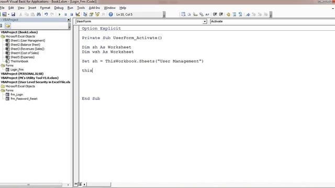Click the Cut scissors icon
Viewport: 335px width, 188px height.
coord(21,15)
